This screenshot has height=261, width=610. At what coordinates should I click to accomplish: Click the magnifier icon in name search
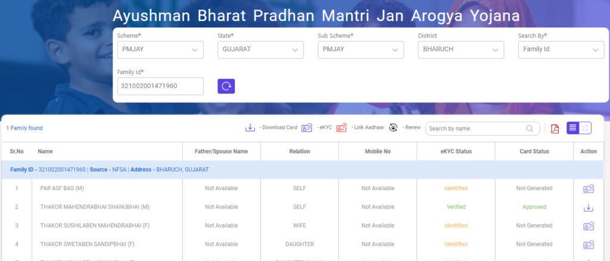530,128
